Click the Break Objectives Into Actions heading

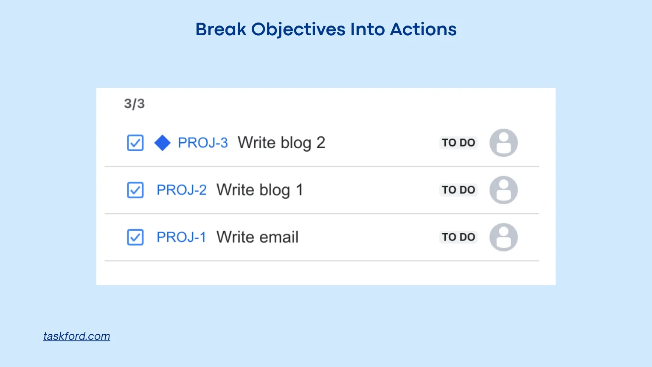pyautogui.click(x=326, y=29)
